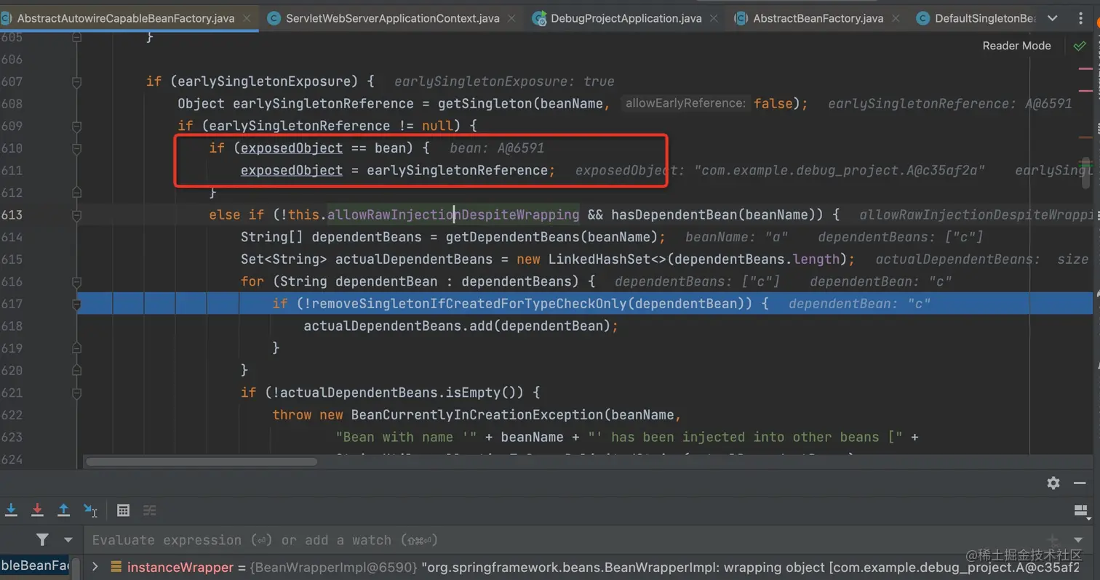Click actualDependentBeans.add on line 618
Screen dimensions: 1100x580
(x=399, y=326)
